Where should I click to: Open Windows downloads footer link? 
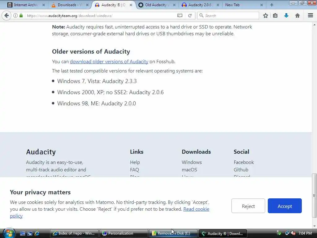[x=192, y=162]
